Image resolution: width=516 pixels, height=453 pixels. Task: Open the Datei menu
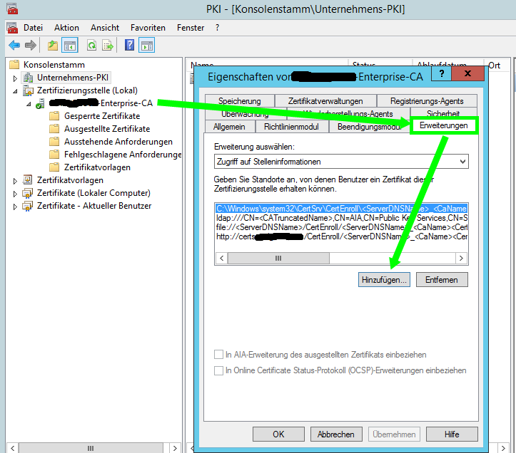34,28
